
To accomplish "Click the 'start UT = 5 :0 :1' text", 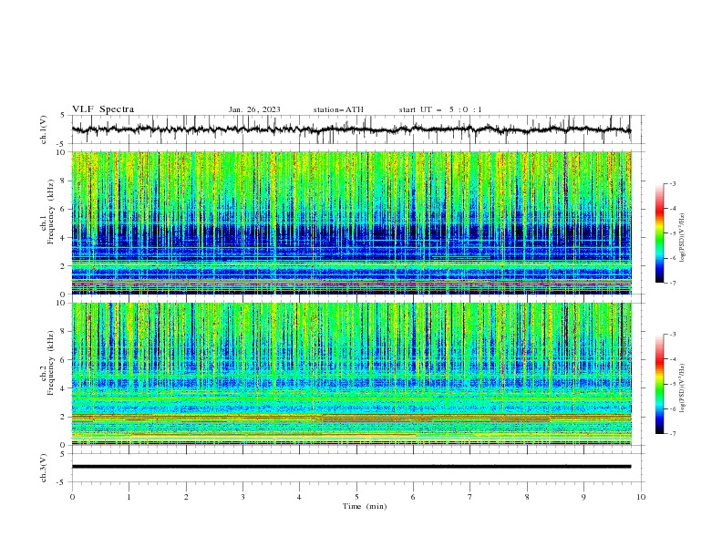I will click(x=440, y=109).
